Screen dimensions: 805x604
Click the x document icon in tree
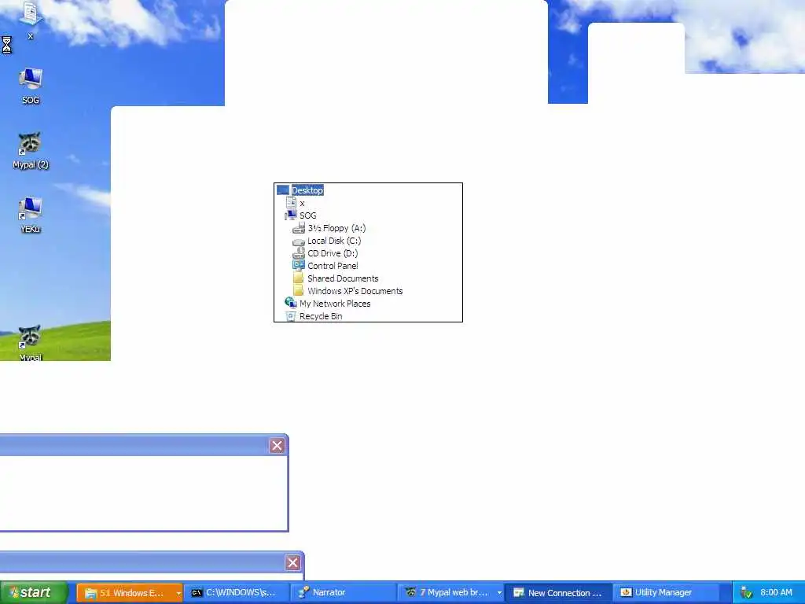[x=291, y=202]
